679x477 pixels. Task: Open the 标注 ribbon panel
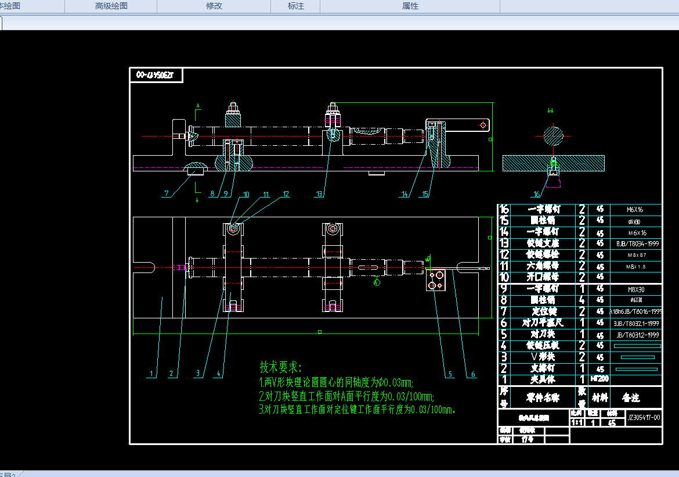(x=296, y=6)
